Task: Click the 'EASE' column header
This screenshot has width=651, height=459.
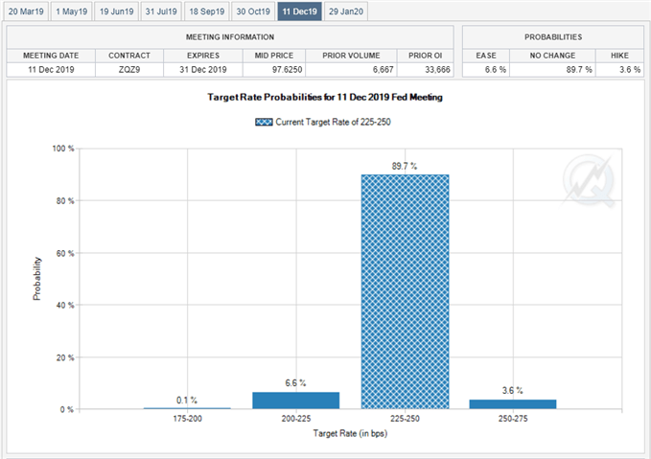Action: coord(486,56)
